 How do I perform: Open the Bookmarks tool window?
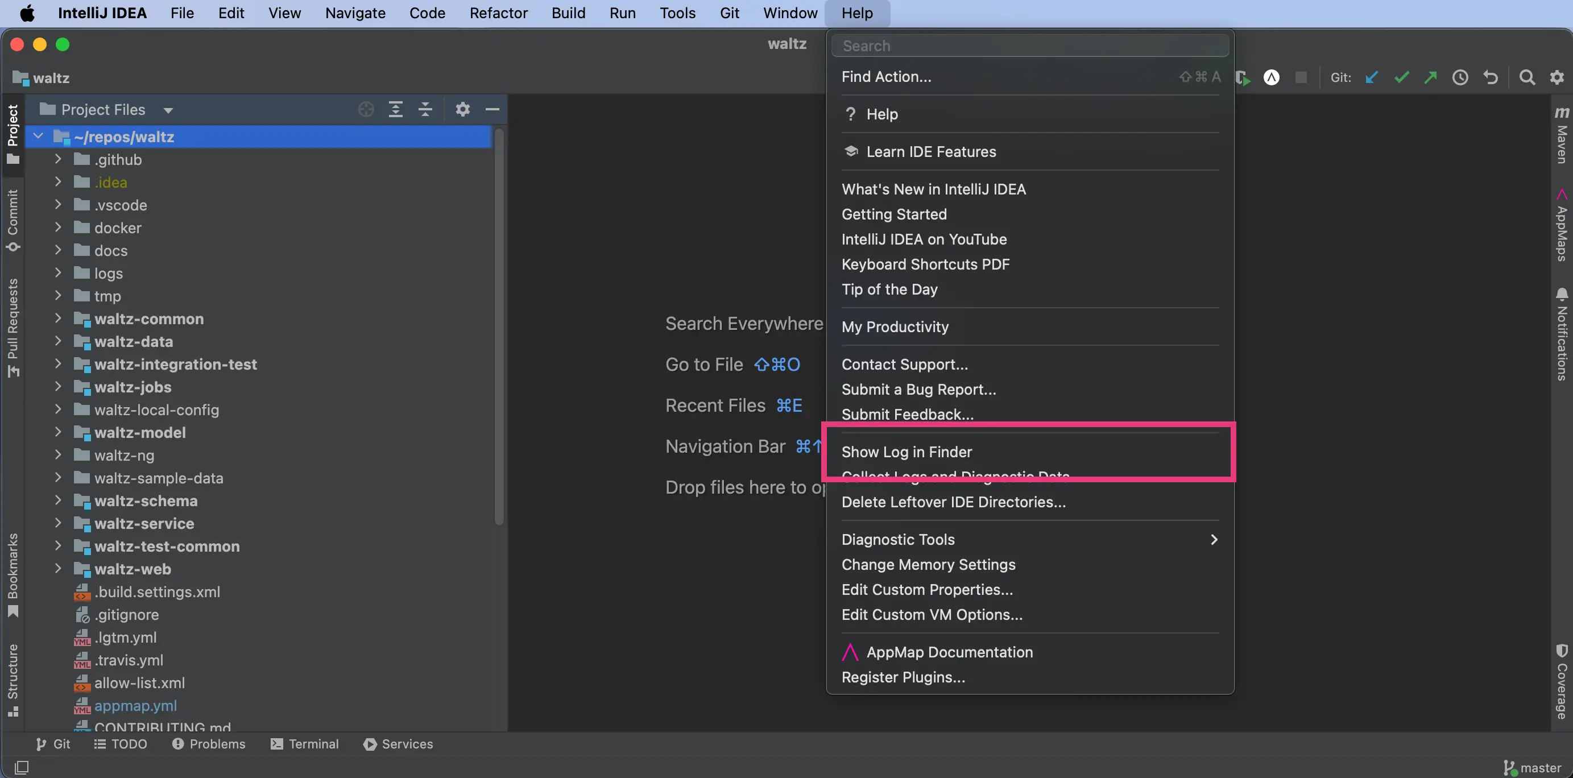tap(13, 576)
